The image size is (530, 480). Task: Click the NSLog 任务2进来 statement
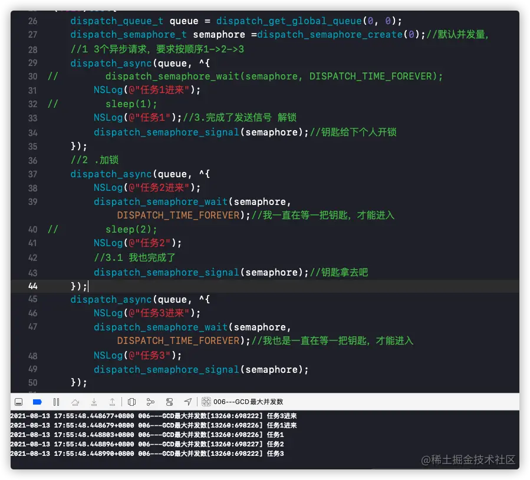(x=147, y=187)
